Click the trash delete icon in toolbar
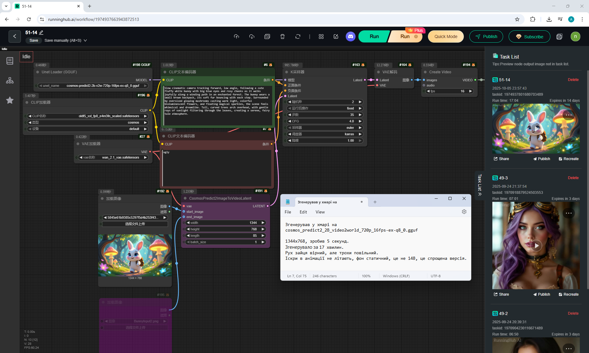Screen dimensions: 589x353 282,36
